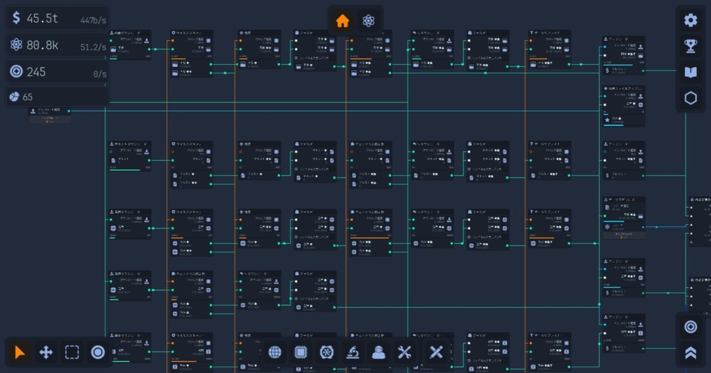Open the cooling fan GPU category

[327, 352]
